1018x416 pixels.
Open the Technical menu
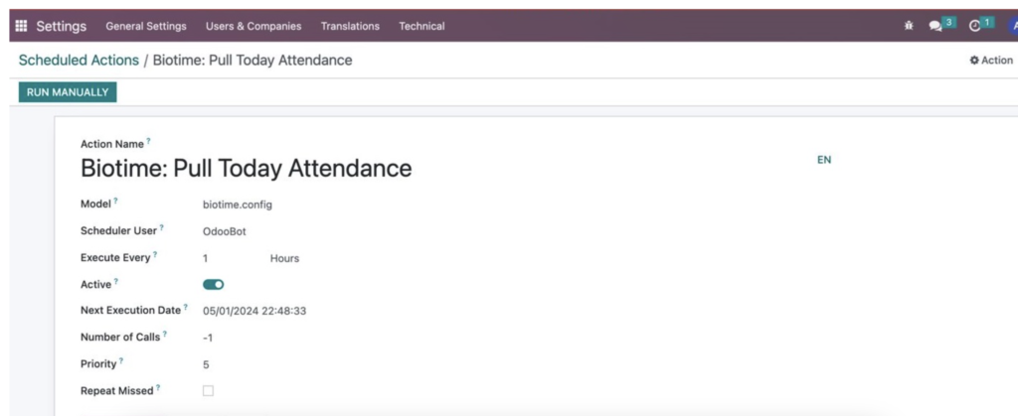pyautogui.click(x=422, y=27)
